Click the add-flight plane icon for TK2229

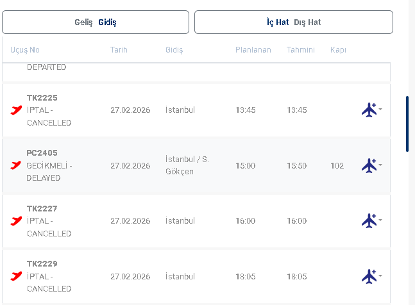(x=369, y=276)
